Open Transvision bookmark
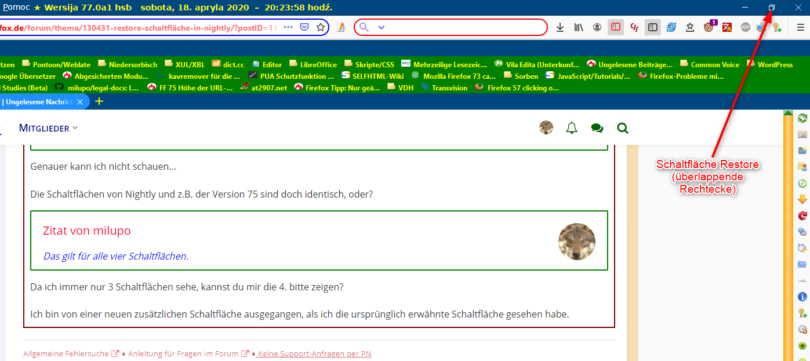This screenshot has width=810, height=361. 444,87
